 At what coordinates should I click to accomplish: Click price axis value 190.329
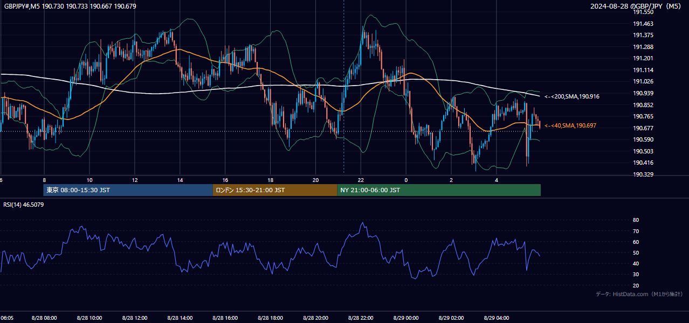[x=643, y=174]
